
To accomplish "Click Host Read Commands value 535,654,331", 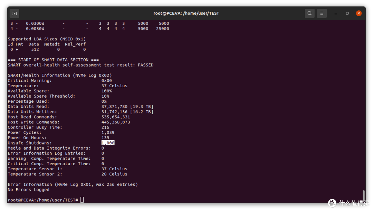I will click(x=116, y=117).
